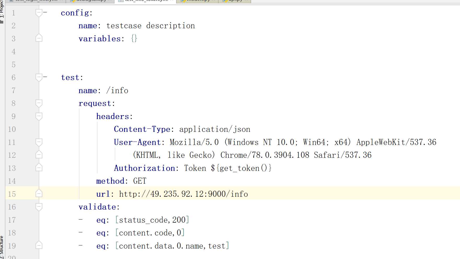Click the fold end marker on line 19

coord(39,245)
